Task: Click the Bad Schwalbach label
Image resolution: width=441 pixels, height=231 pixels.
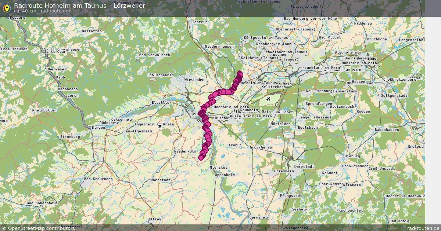Action: pos(154,55)
